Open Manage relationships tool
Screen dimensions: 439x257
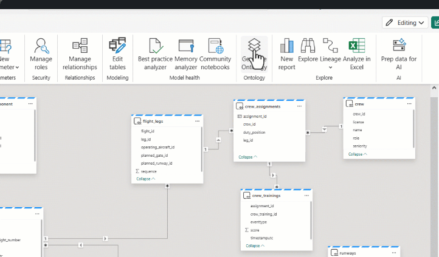[80, 54]
